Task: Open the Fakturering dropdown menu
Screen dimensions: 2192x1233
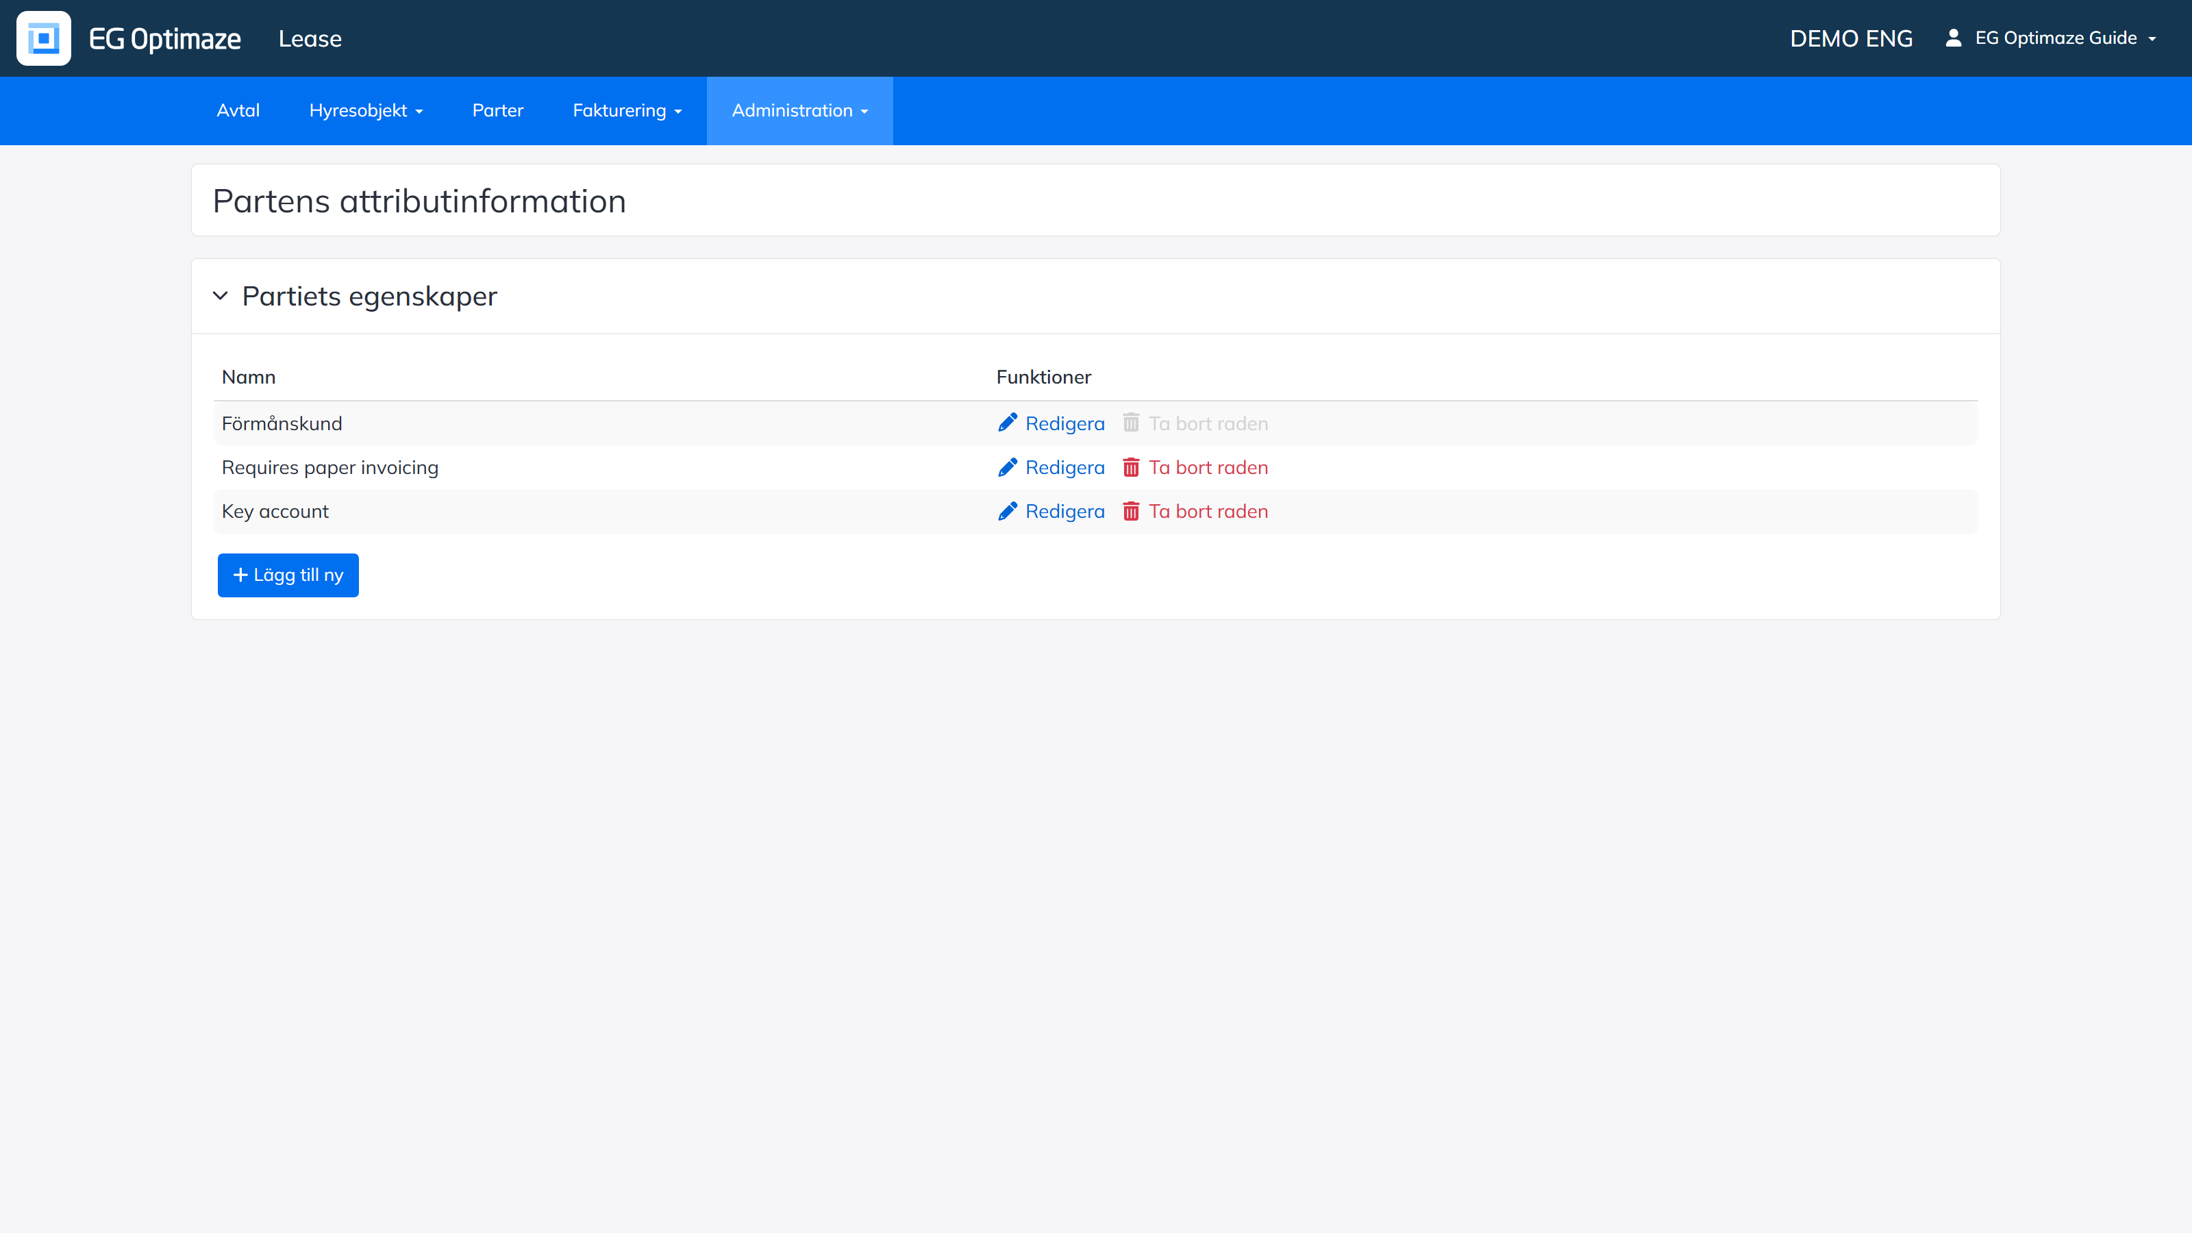Action: point(627,110)
